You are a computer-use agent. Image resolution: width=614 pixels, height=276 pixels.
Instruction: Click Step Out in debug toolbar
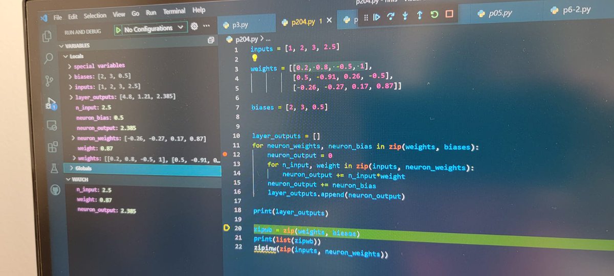(x=420, y=15)
